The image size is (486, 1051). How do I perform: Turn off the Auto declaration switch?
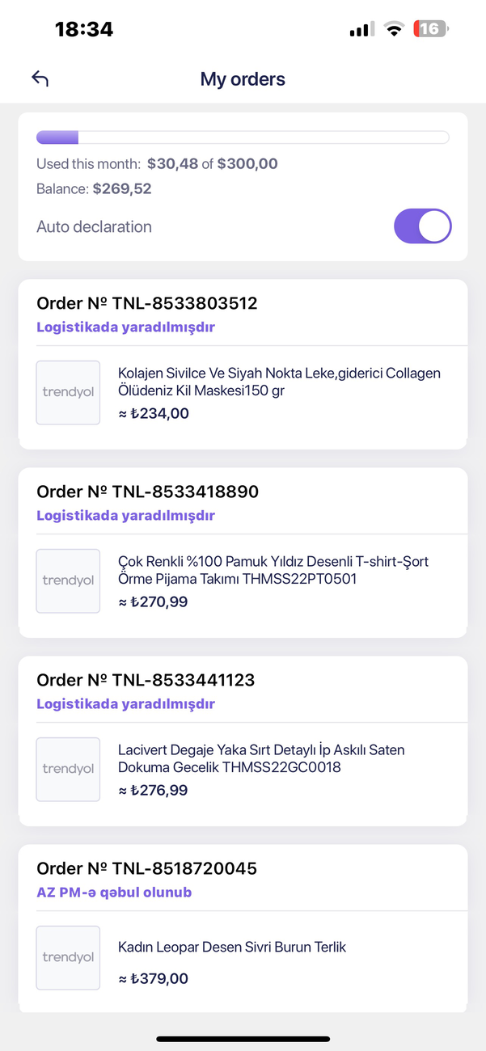tap(423, 226)
